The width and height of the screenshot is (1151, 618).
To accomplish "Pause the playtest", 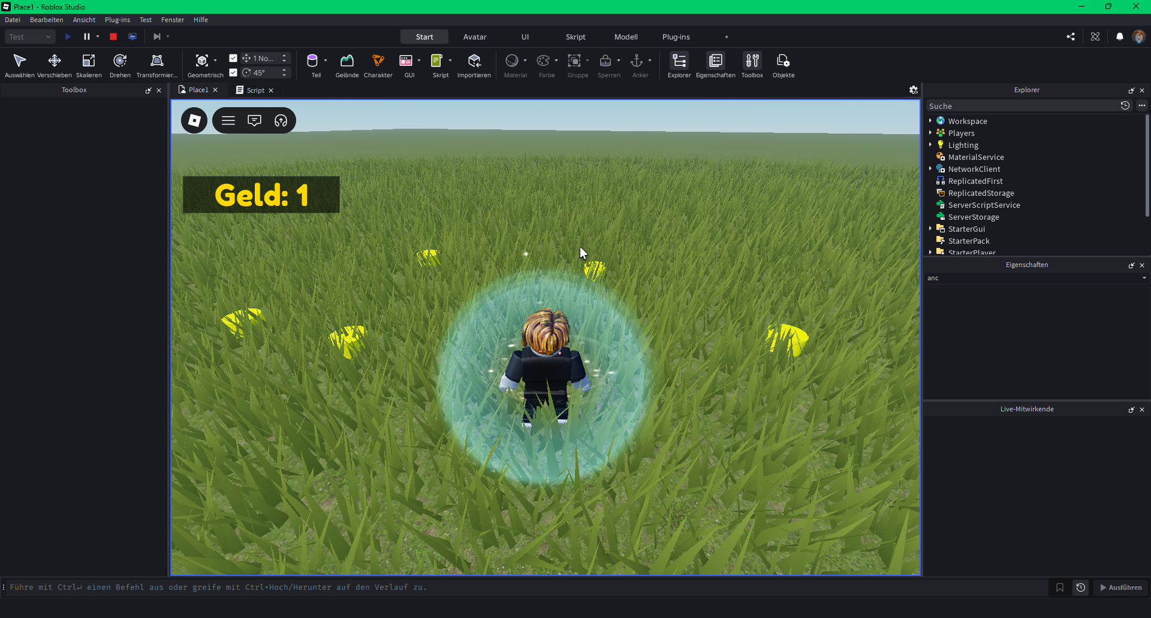I will click(x=87, y=37).
